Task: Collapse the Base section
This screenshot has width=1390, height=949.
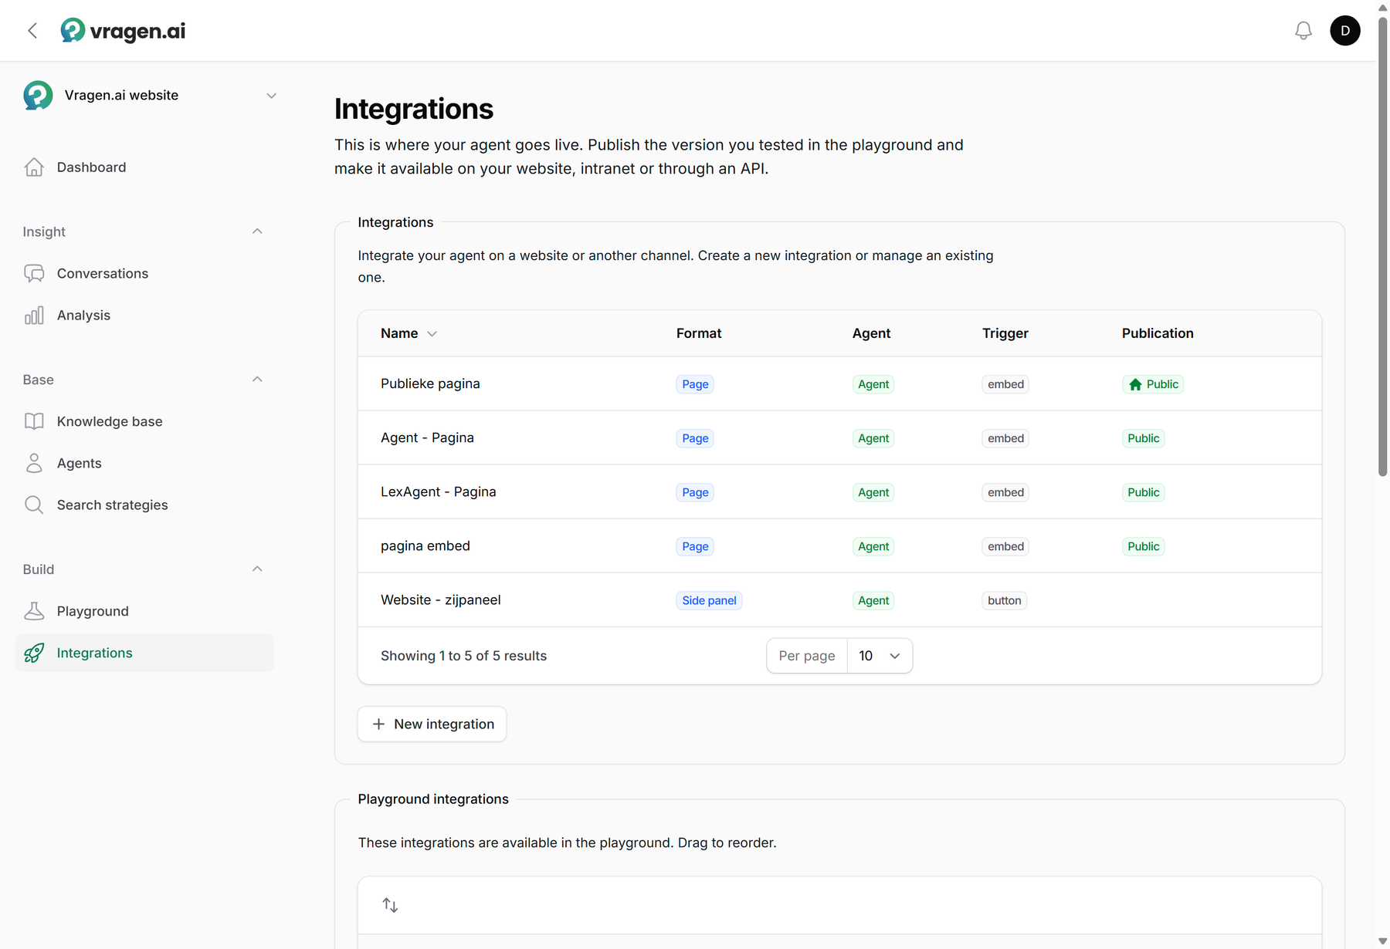Action: pyautogui.click(x=257, y=380)
